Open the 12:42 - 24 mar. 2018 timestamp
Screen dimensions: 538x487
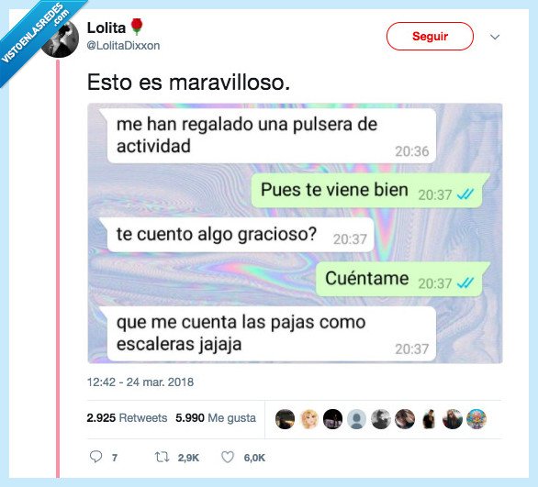140,382
